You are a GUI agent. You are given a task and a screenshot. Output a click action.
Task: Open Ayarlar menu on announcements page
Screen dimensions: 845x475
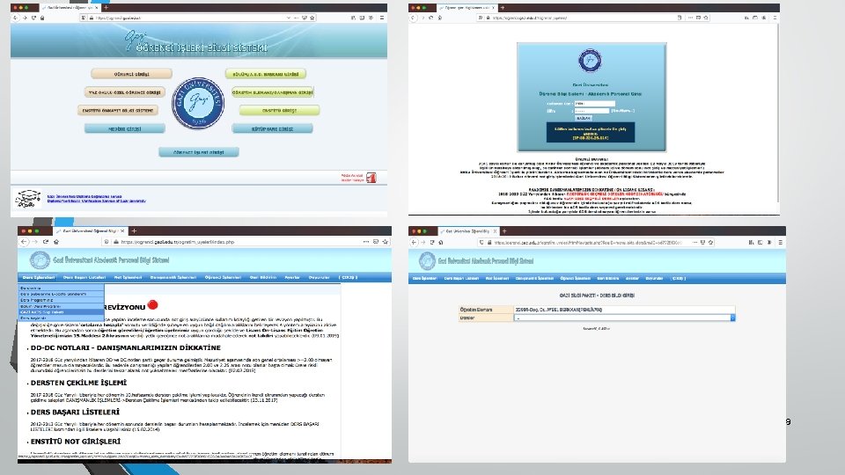coord(292,277)
